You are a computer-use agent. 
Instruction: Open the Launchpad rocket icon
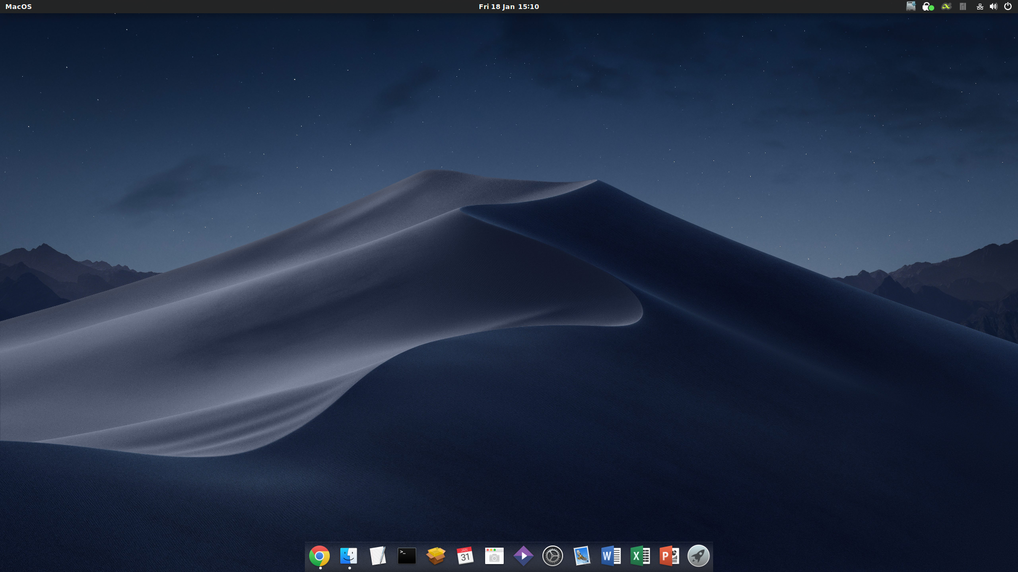(698, 556)
